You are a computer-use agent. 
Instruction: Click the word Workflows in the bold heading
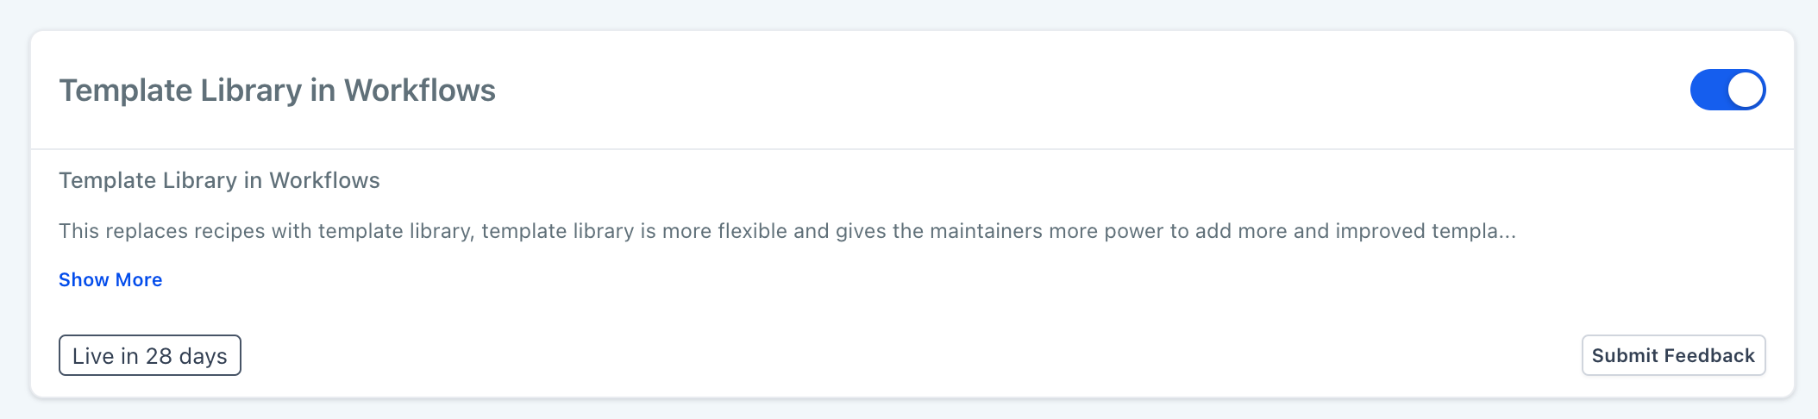420,91
